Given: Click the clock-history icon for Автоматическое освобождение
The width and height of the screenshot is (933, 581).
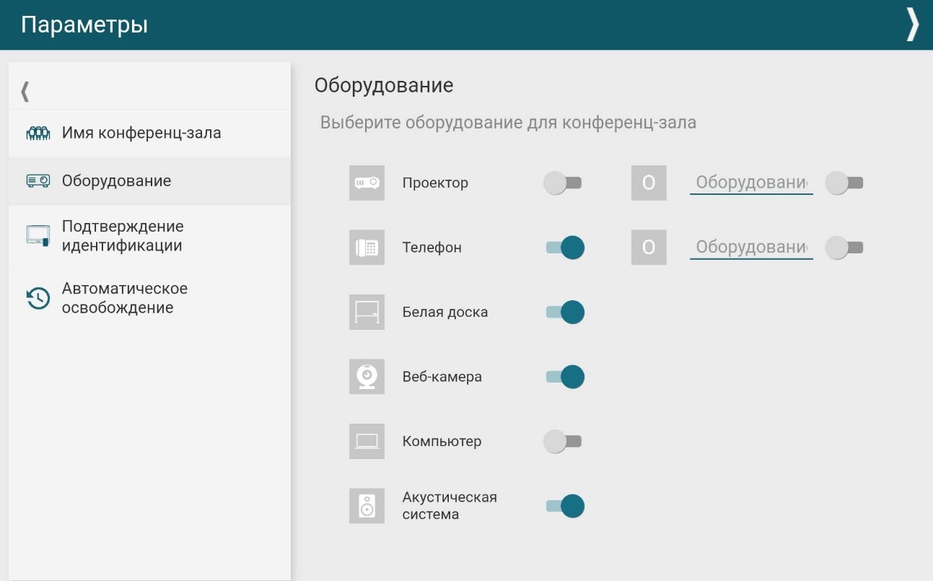Looking at the screenshot, I should click(38, 298).
